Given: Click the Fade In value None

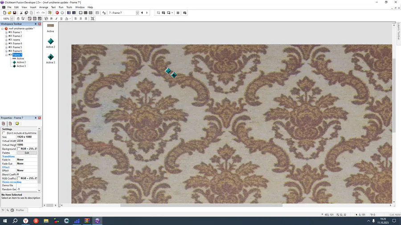Looking at the screenshot, I should coord(27,160).
